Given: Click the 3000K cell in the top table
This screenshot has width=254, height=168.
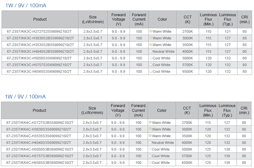Looking at the screenshot, I should (x=188, y=38).
